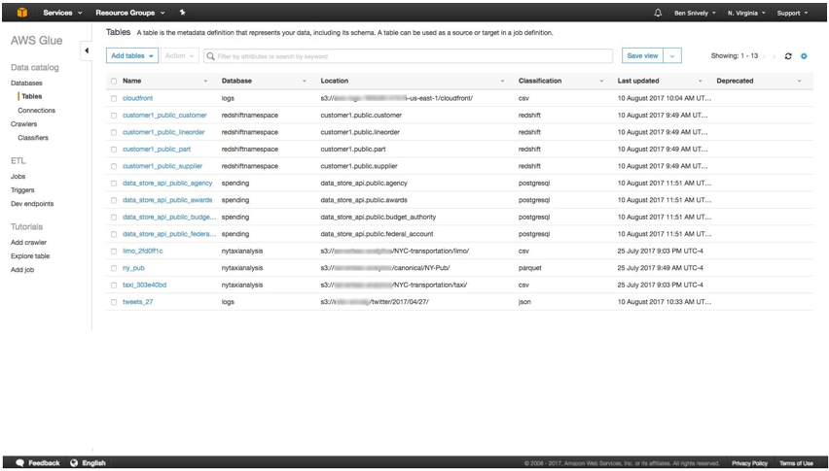Check the customer1_public_part row checkbox

[x=114, y=150]
